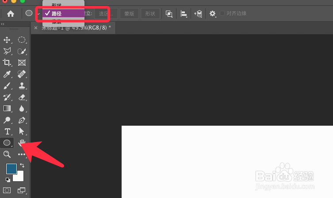Screen dimensions: 333x198
Task: Click the white document canvas
Action: (227, 162)
